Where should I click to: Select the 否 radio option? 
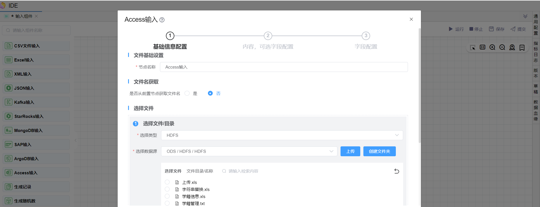click(210, 93)
